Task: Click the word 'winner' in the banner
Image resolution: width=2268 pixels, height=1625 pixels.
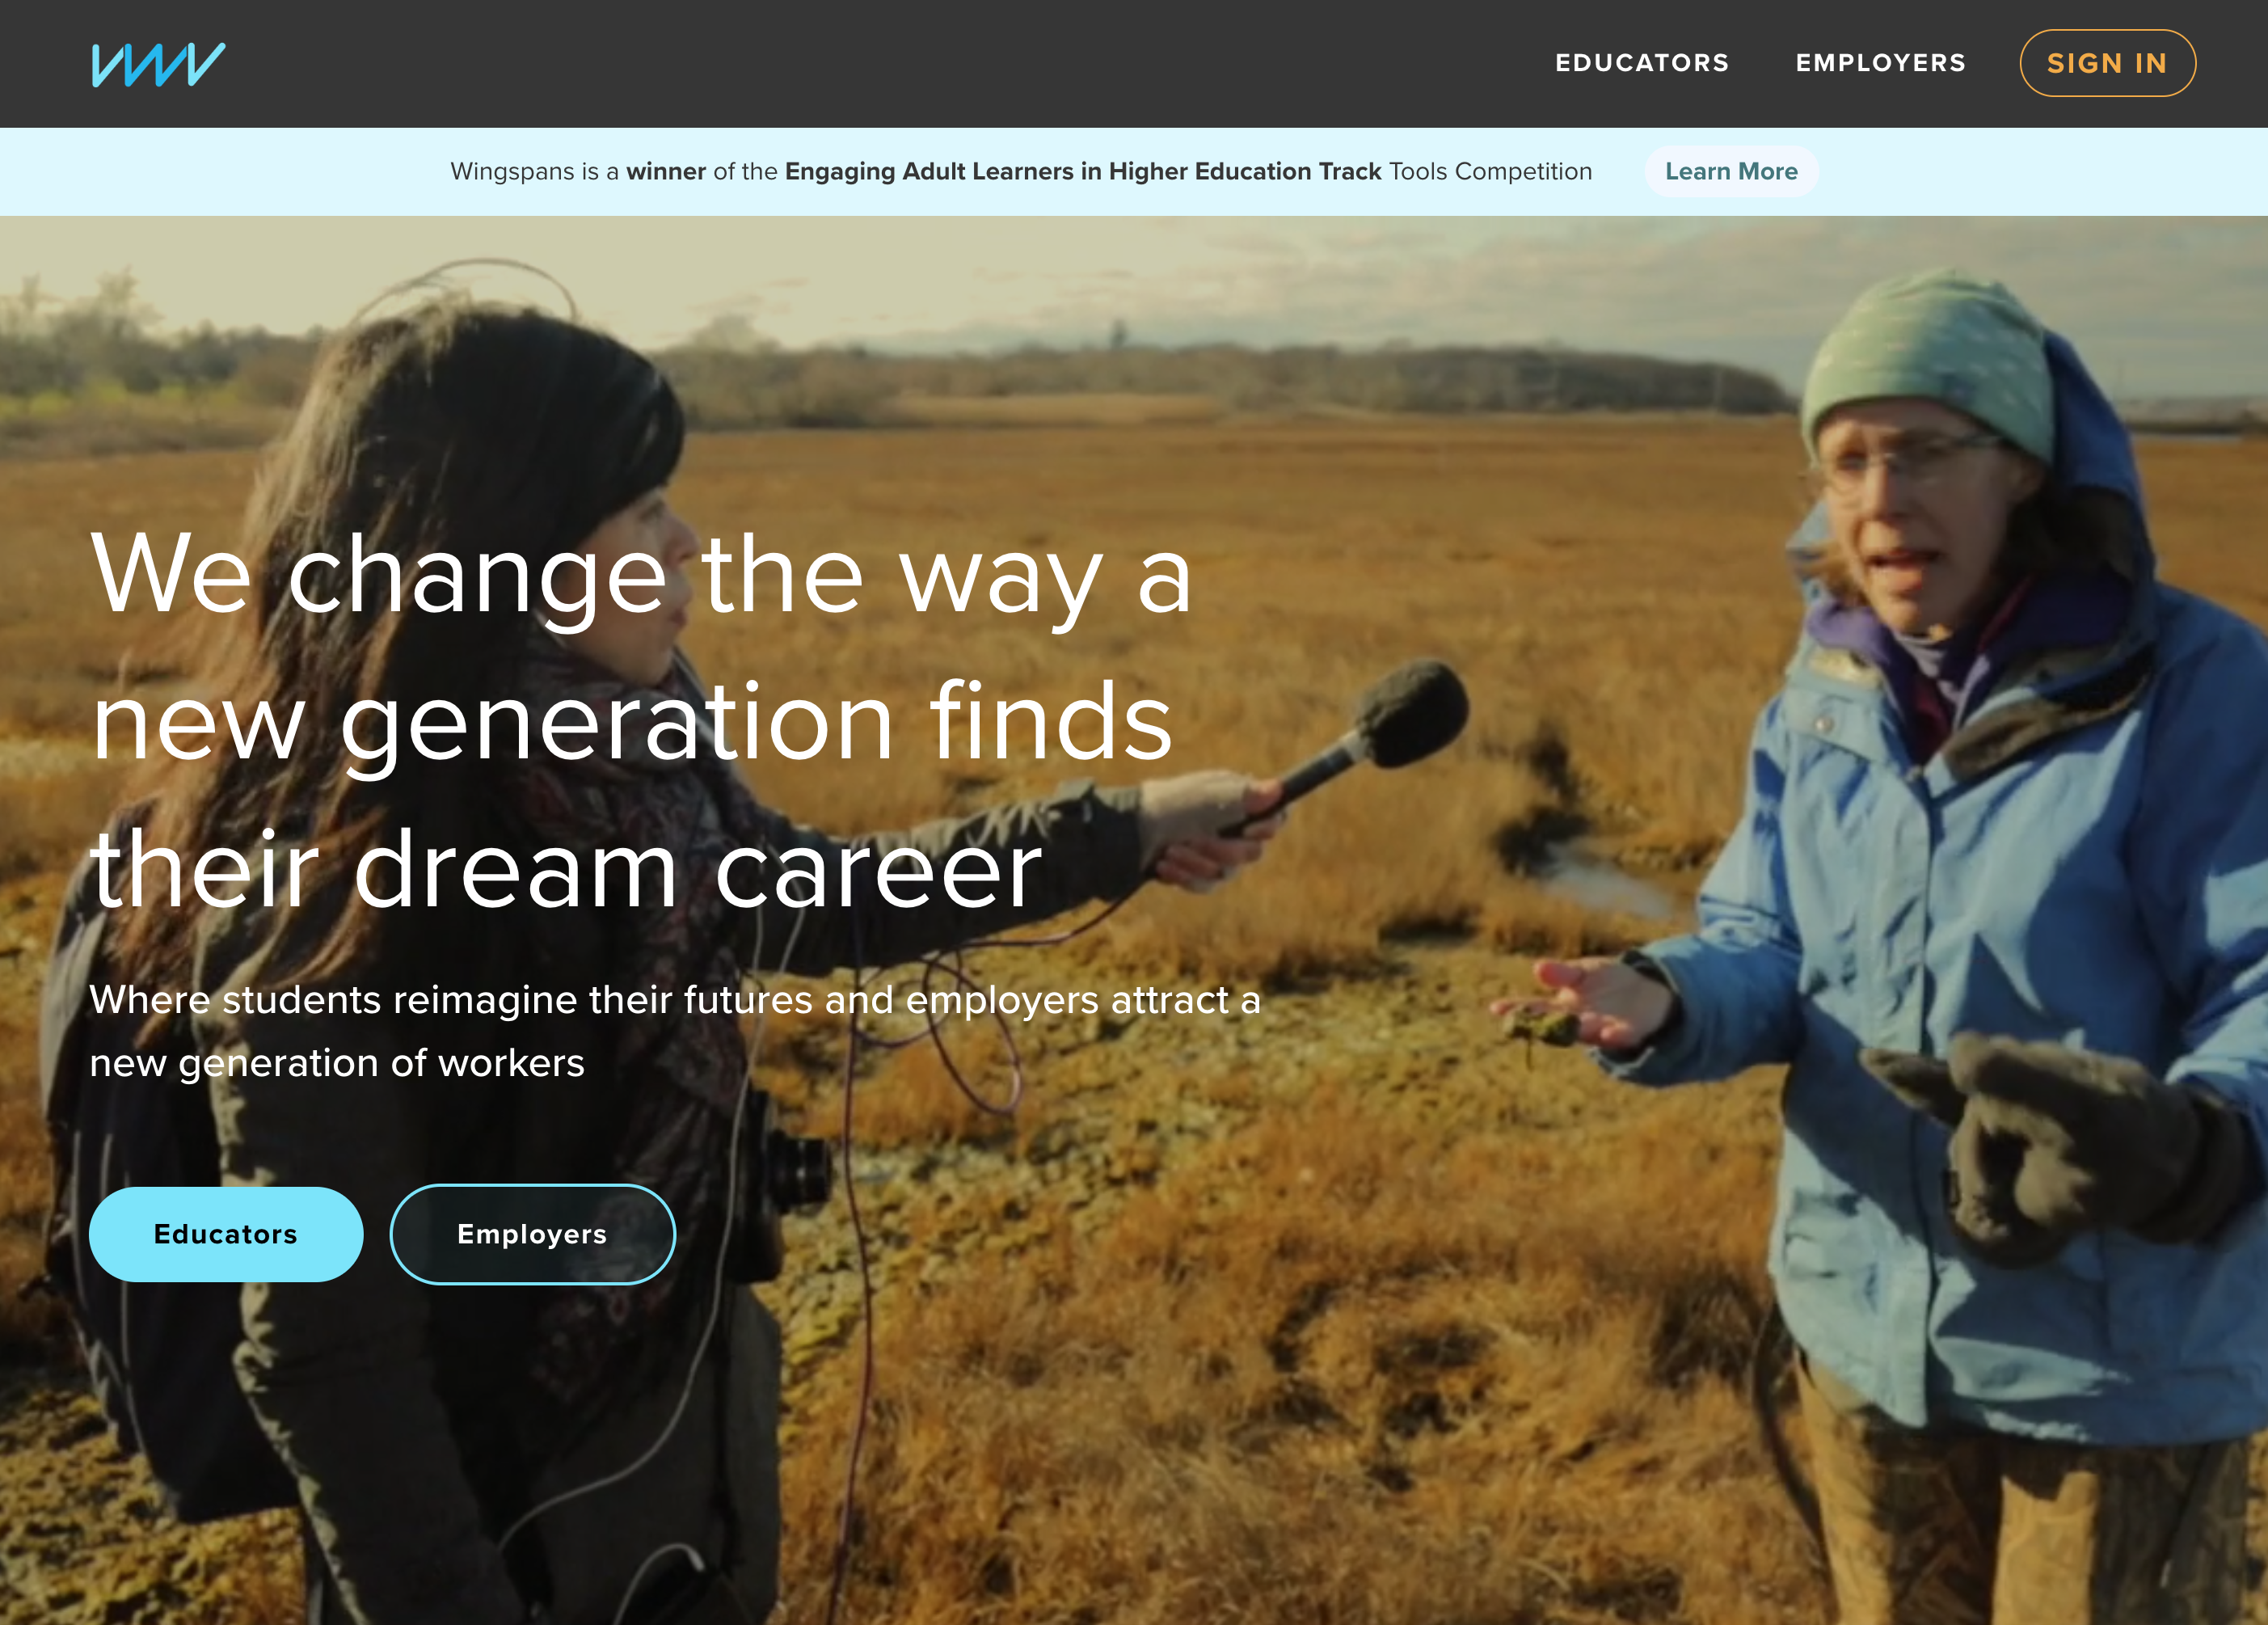Action: pos(666,171)
